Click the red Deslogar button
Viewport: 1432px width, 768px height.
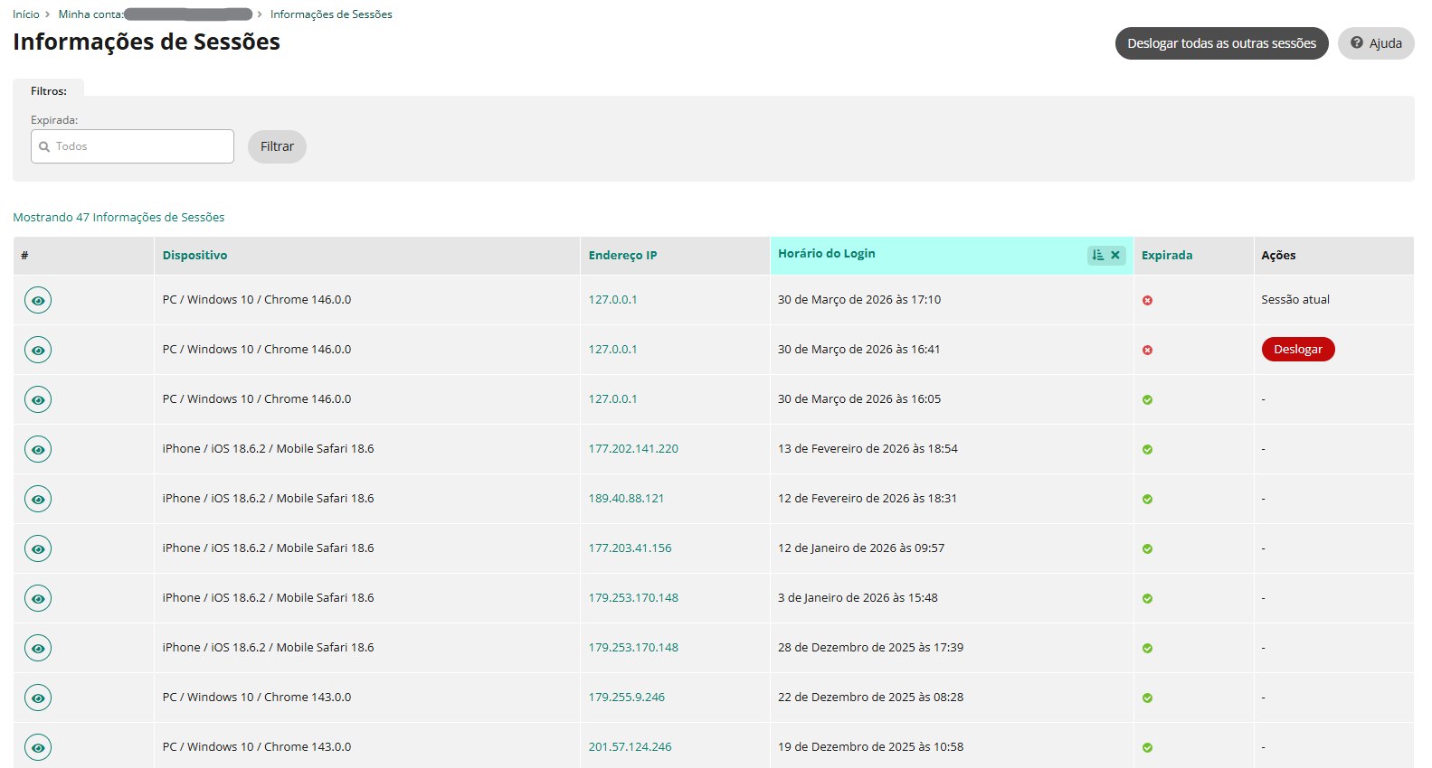pos(1297,350)
